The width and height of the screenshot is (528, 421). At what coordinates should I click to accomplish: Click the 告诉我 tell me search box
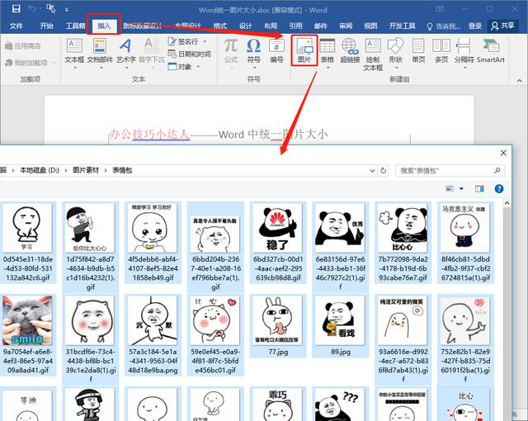pyautogui.click(x=444, y=26)
